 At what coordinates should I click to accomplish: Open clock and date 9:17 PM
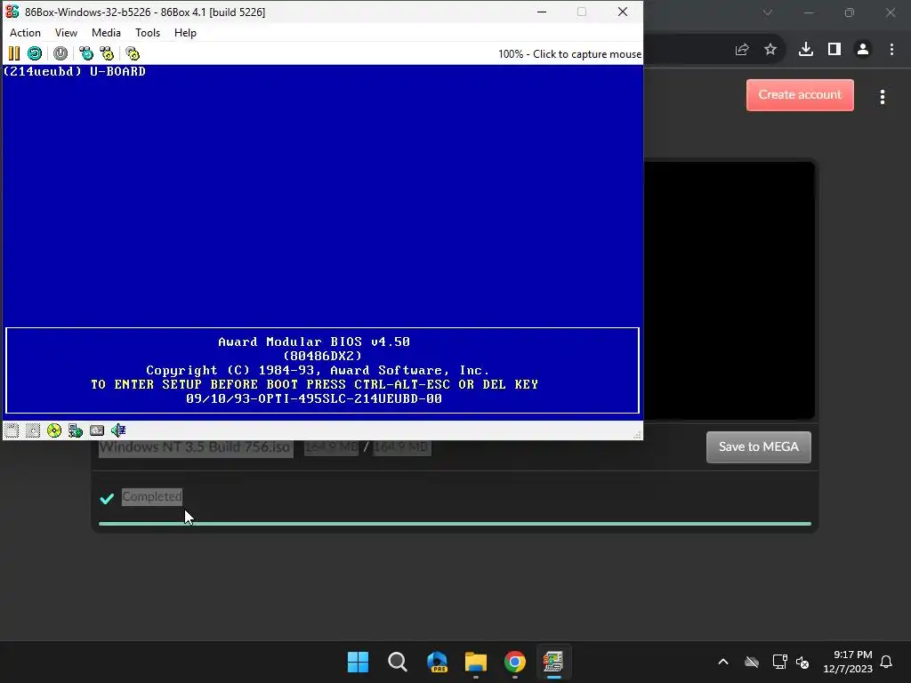pos(848,662)
